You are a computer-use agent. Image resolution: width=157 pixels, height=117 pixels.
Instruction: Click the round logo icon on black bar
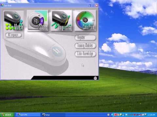pos(95,78)
